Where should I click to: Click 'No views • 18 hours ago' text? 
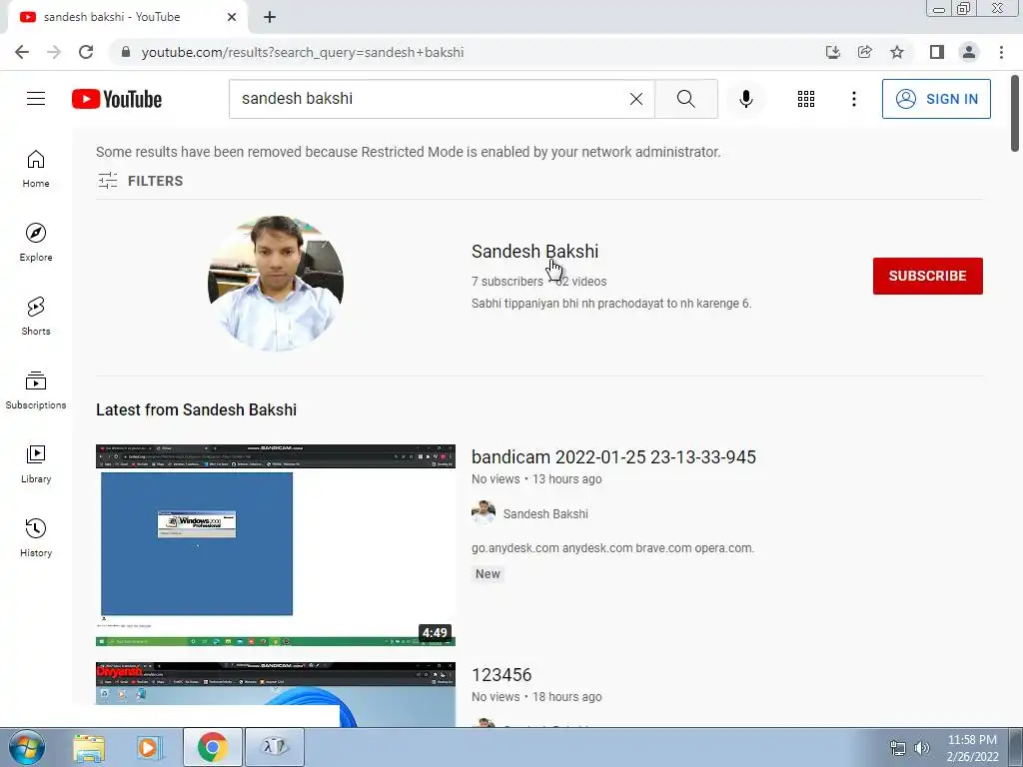point(536,697)
